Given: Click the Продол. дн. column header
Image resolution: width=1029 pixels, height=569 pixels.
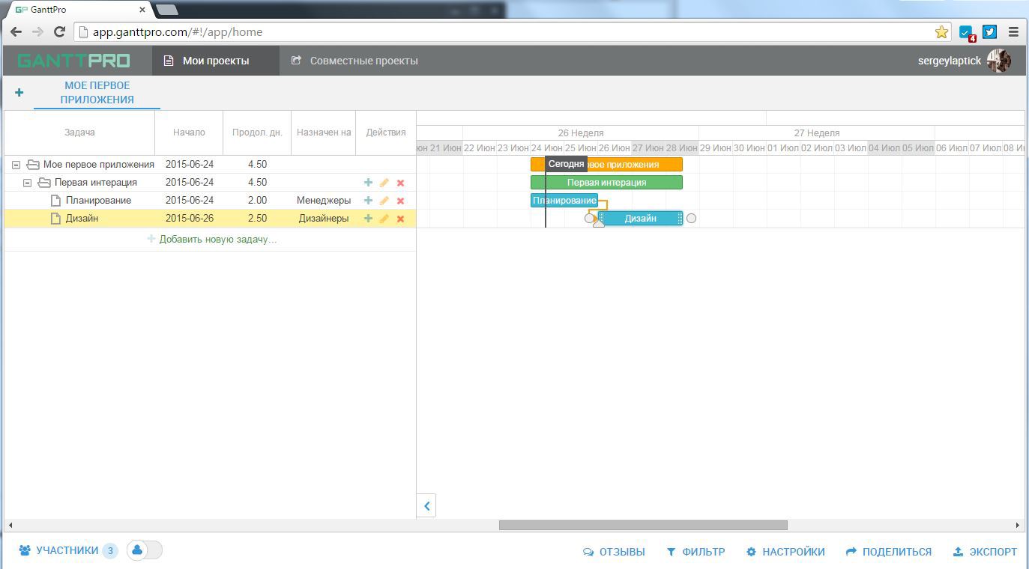Looking at the screenshot, I should tap(257, 133).
